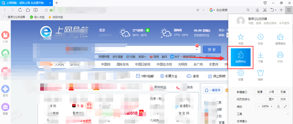Click 登录QQ浏览器 in menu panel
The height and width of the screenshot is (124, 293).
pos(257,19)
